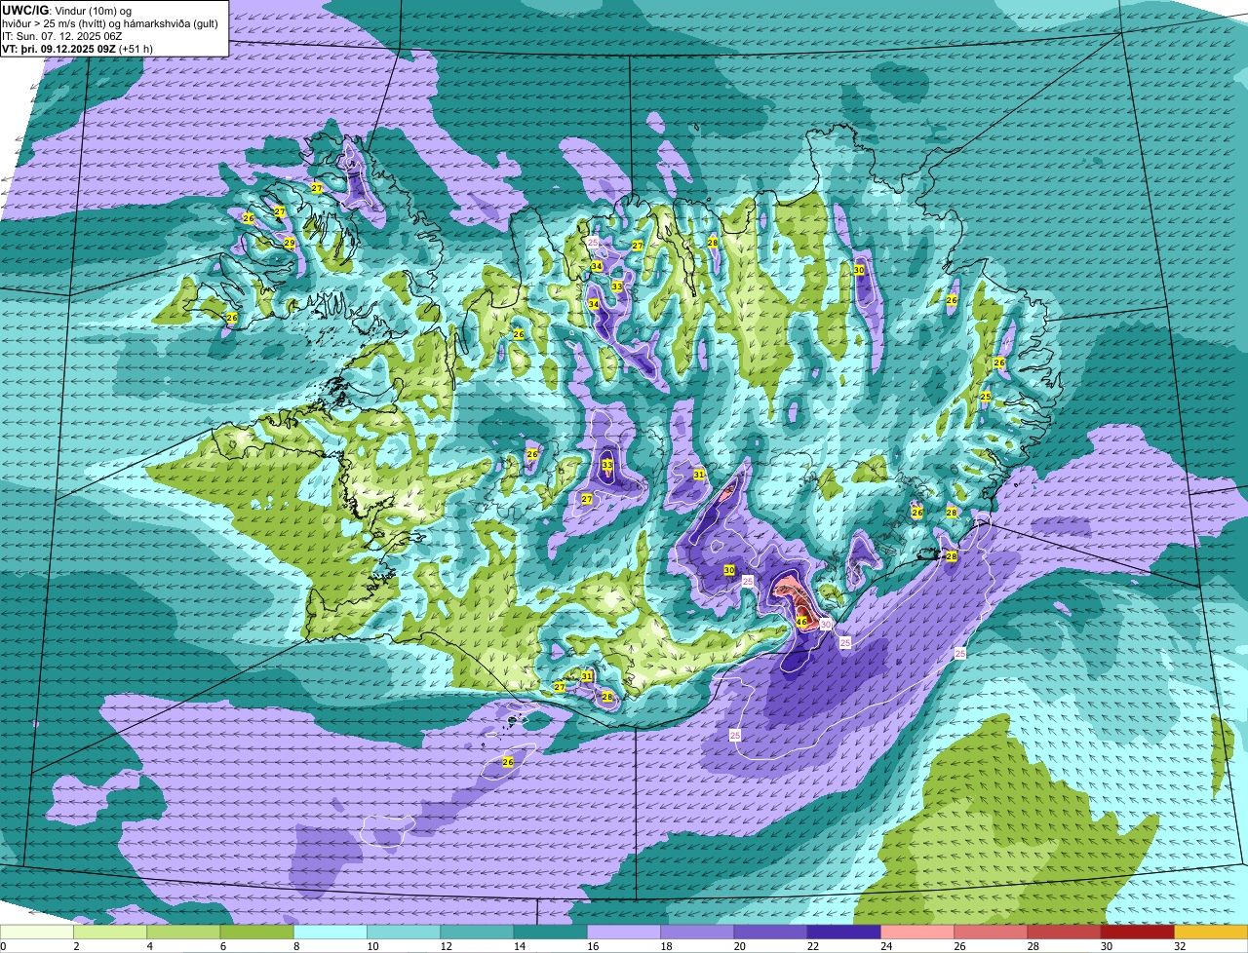Click the yellow gust label '29'
The width and height of the screenshot is (1248, 953).
[289, 243]
